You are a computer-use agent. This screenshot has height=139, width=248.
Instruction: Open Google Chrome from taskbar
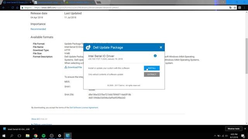(x=36, y=136)
